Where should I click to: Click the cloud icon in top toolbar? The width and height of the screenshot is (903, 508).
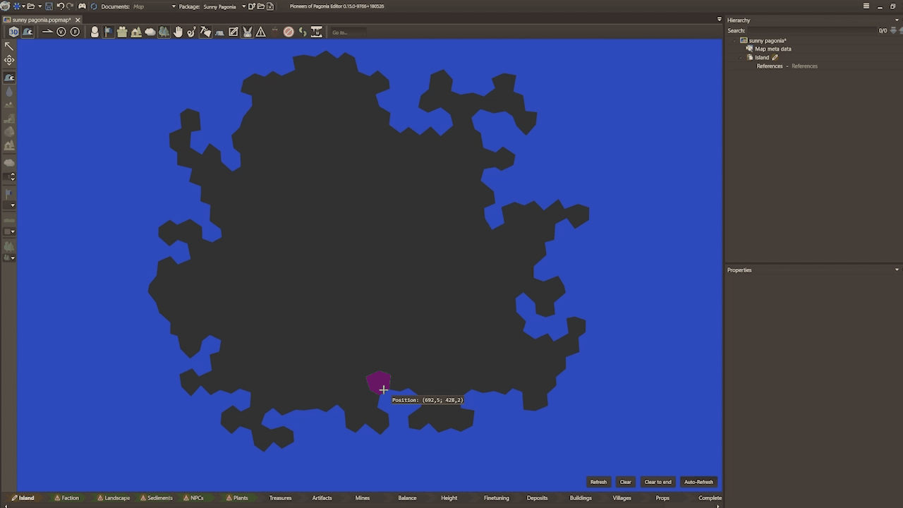pos(150,32)
